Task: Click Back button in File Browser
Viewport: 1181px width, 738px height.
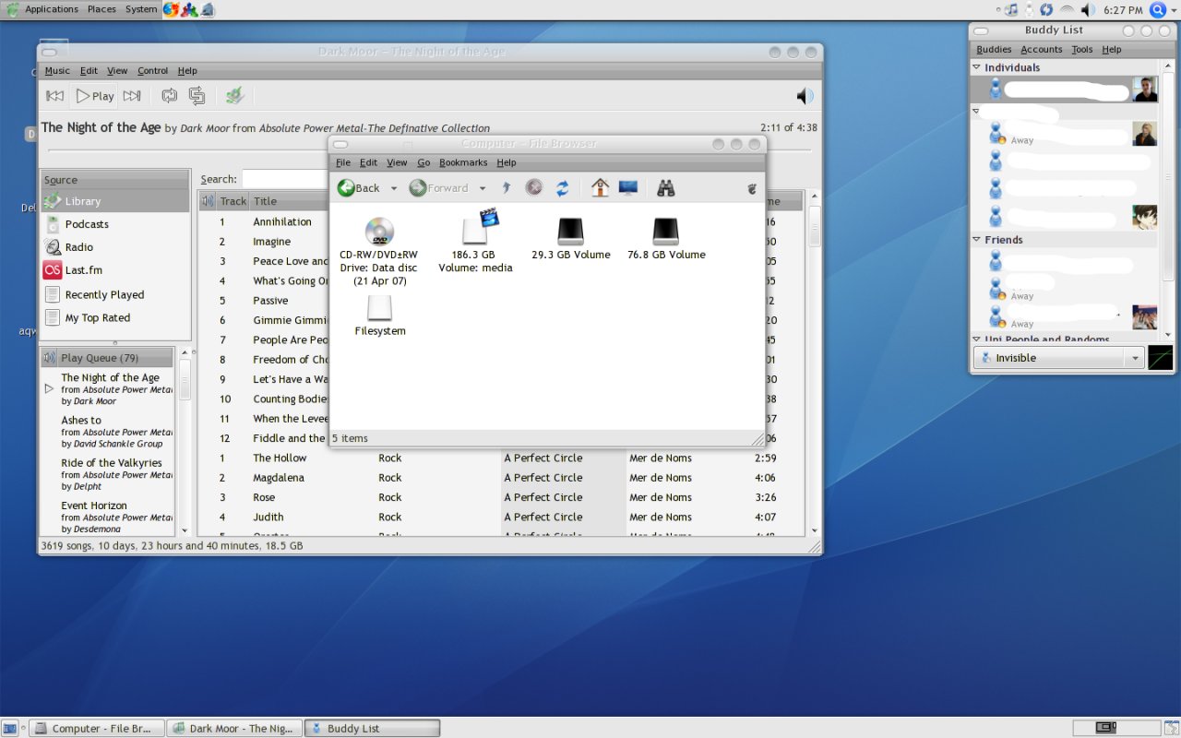Action: (x=359, y=188)
